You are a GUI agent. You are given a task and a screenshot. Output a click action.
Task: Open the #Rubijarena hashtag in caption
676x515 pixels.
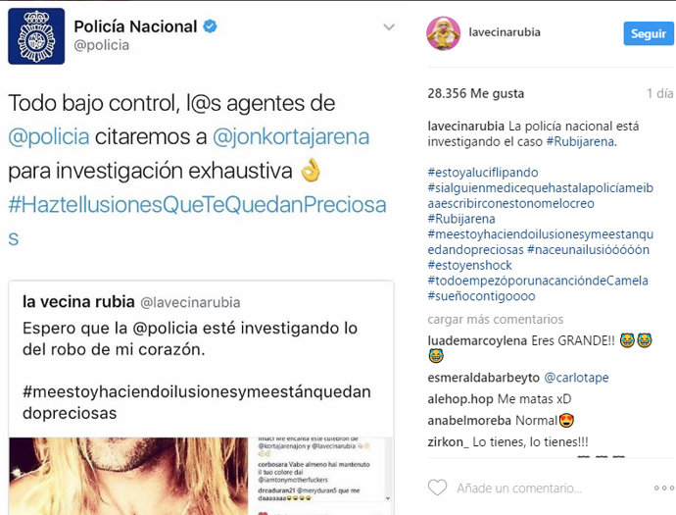coord(580,141)
